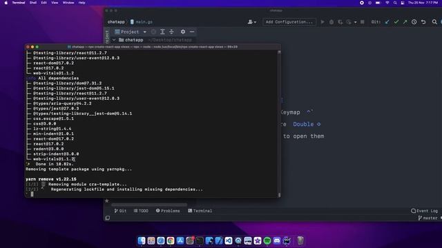This screenshot has height=248, width=442.
Task: Click the vertical Project tool window tab
Action: (x=107, y=37)
